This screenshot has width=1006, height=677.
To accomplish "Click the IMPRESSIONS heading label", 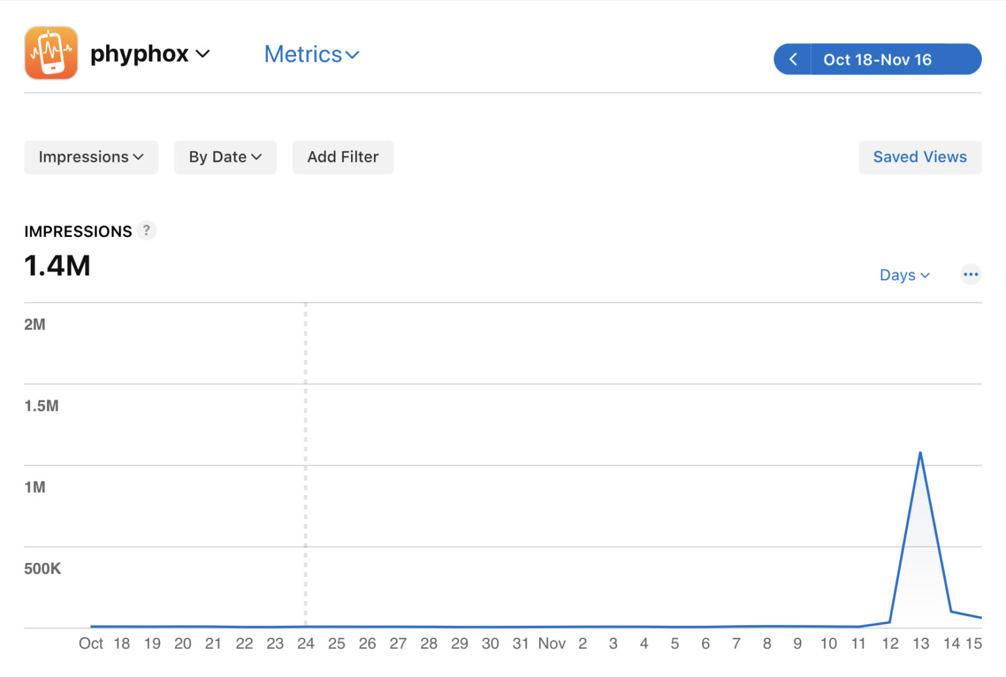I will pyautogui.click(x=78, y=231).
